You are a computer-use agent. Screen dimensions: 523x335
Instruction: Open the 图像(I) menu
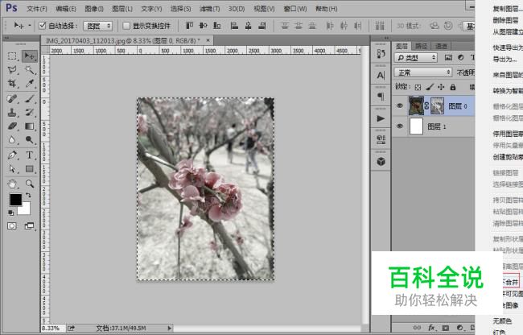coord(94,9)
